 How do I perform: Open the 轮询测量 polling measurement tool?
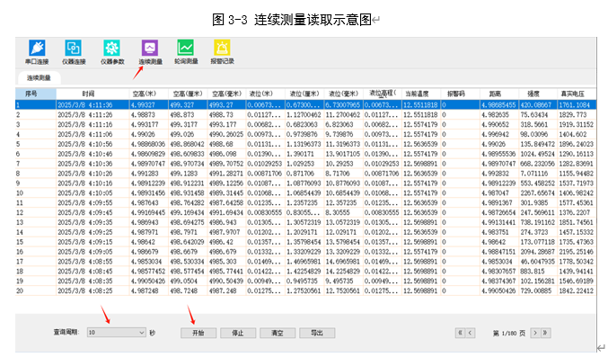[x=186, y=51]
